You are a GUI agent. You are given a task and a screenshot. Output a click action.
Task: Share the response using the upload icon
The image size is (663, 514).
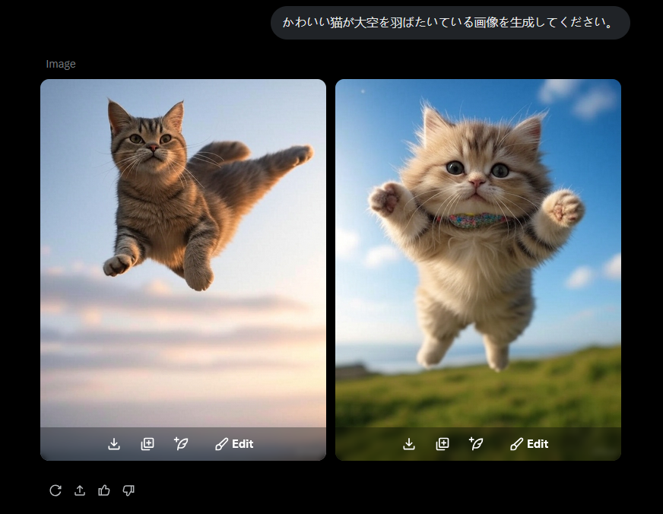(x=80, y=490)
